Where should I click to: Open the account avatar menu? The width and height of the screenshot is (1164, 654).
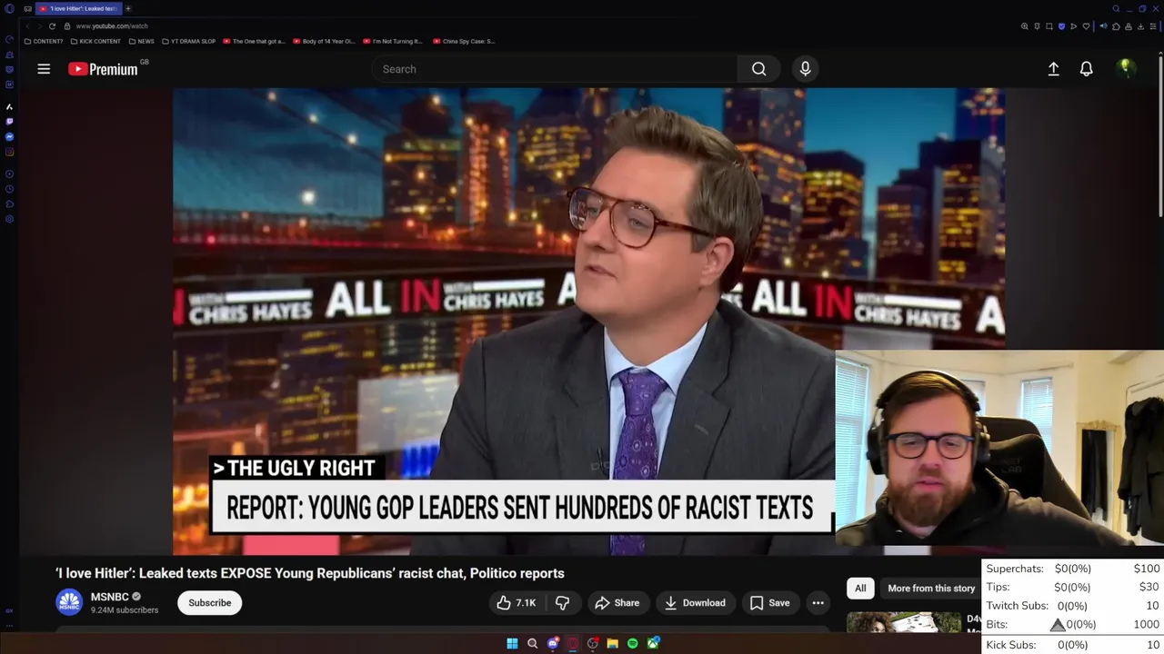[1126, 68]
